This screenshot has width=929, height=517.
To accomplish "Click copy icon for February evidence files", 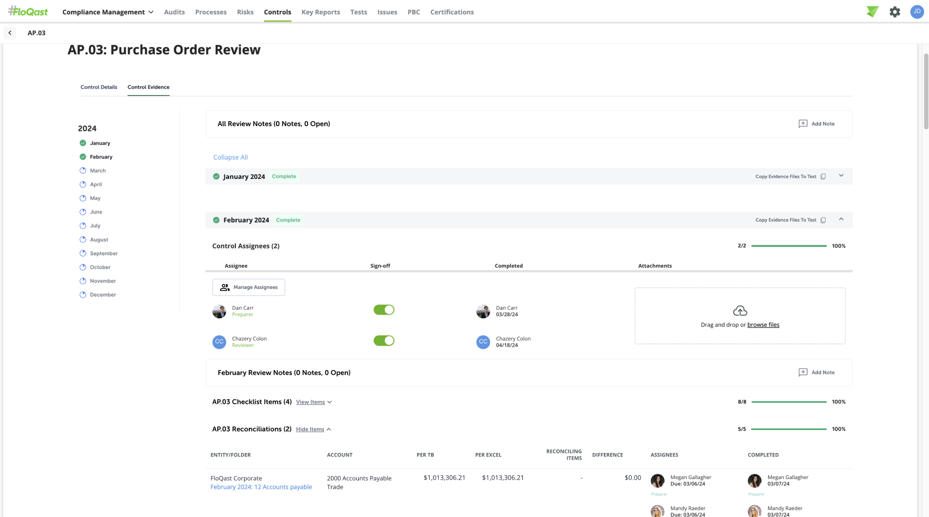I will tap(823, 220).
